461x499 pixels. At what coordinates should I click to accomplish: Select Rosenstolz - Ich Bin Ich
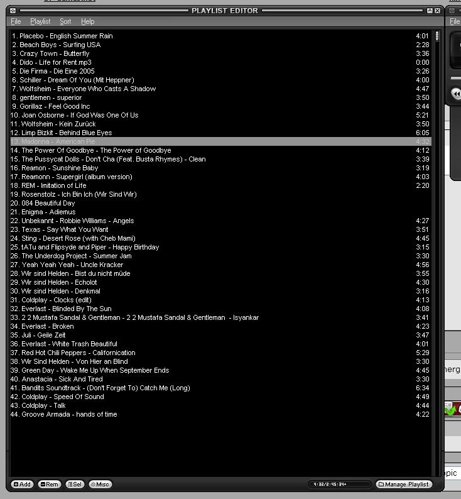pos(220,194)
